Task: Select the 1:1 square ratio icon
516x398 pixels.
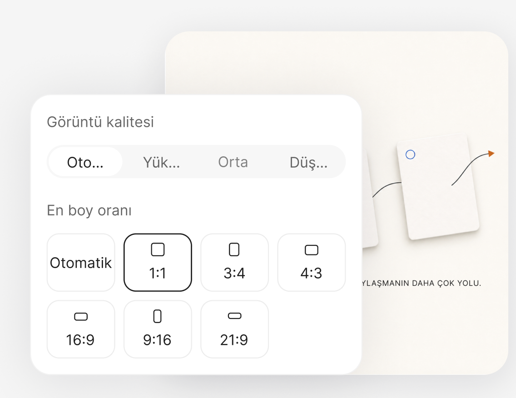Action: 158,249
